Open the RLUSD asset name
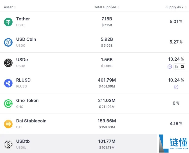Image resolution: width=189 pixels, height=153 pixels. [x=23, y=80]
